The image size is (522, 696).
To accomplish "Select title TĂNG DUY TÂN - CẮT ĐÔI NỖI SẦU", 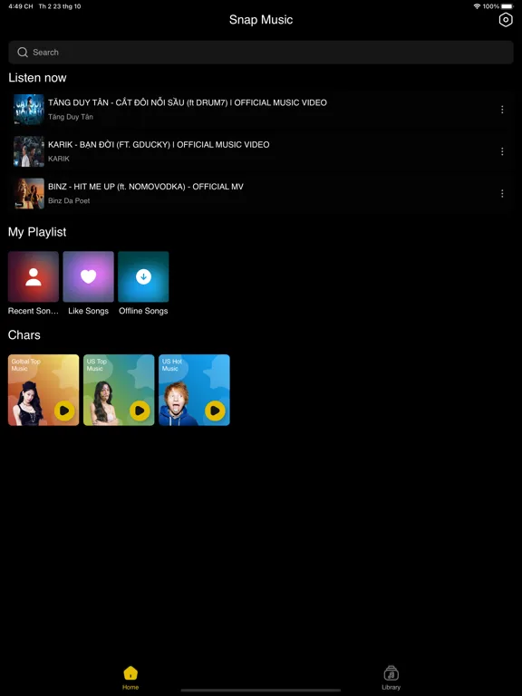I will click(x=188, y=102).
